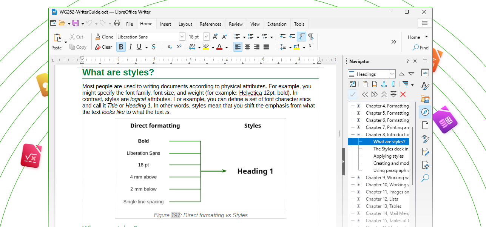Toggle Bold formatting off
The height and width of the screenshot is (227, 486).
(121, 47)
